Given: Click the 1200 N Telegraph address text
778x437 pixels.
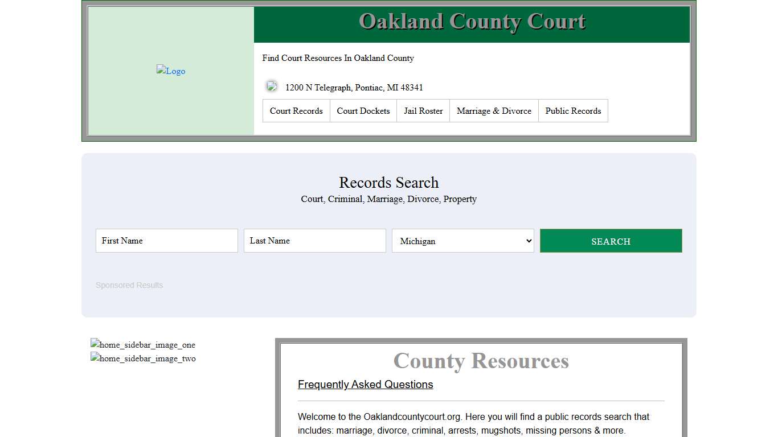Looking at the screenshot, I should (x=354, y=87).
